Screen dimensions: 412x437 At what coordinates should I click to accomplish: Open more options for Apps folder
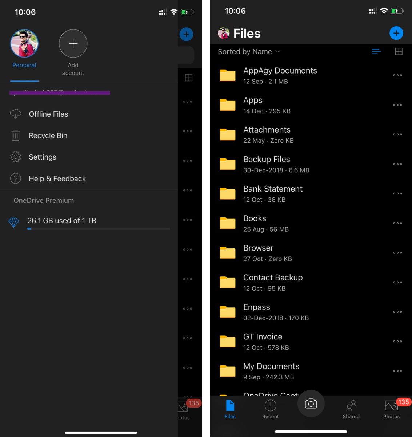point(397,105)
